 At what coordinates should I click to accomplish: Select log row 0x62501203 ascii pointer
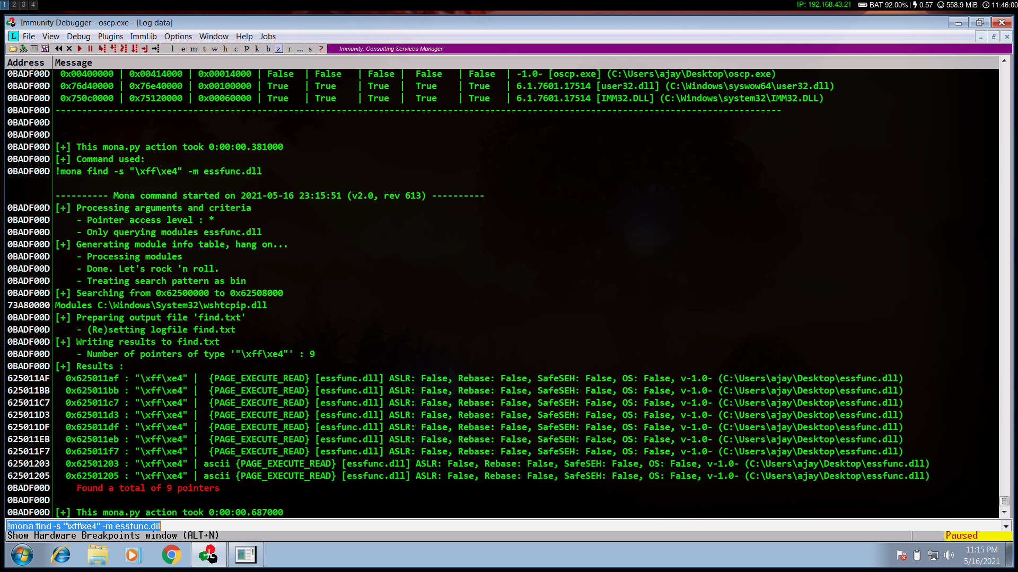tap(502, 463)
